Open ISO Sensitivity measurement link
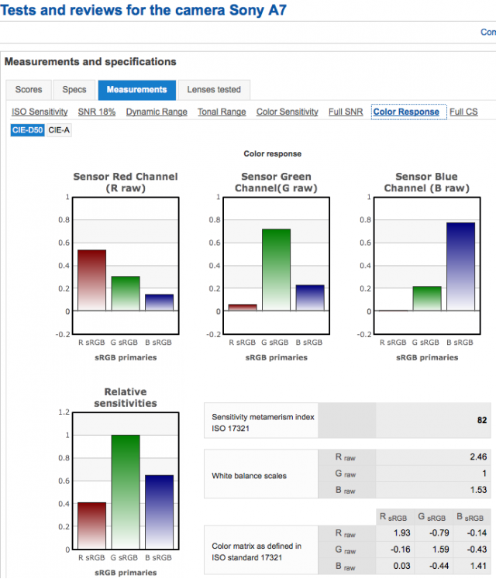This screenshot has width=496, height=579. tap(40, 112)
